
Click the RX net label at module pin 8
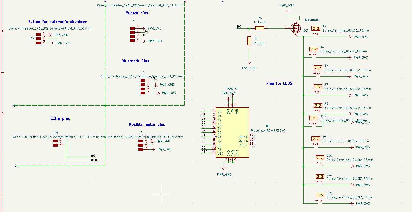coord(204,139)
